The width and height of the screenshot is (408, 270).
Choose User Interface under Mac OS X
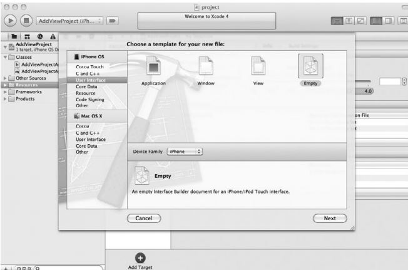point(91,139)
